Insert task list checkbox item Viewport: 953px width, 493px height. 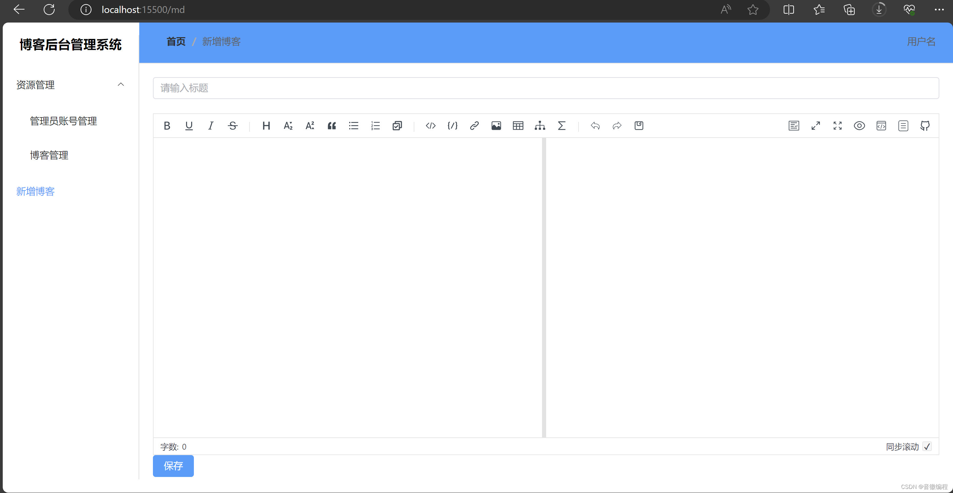tap(397, 126)
